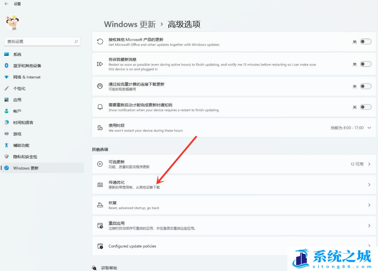Click the 查找设置 search box

click(x=42, y=41)
